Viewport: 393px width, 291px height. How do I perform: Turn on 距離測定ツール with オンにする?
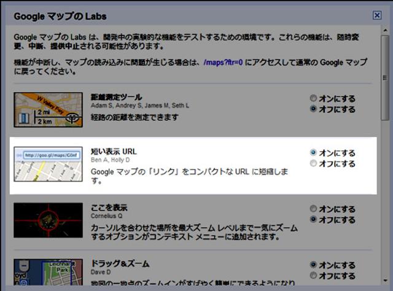(313, 98)
